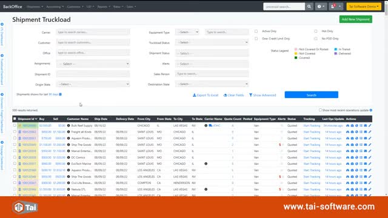Click the info icon beside DC Comics
388x218 pixels.
point(69,157)
